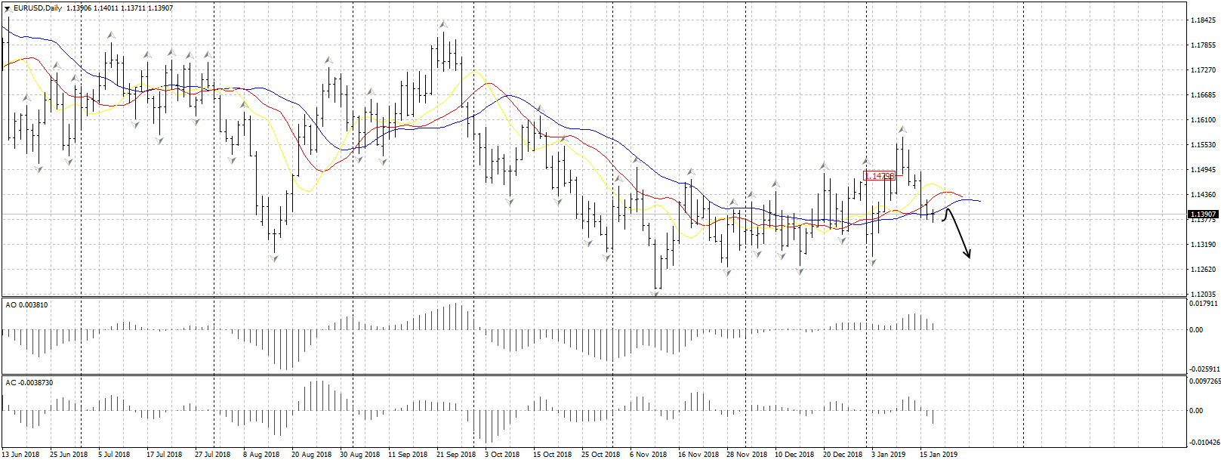Click the down fractal below the early January 2019 low
The image size is (1221, 463).
click(x=872, y=262)
